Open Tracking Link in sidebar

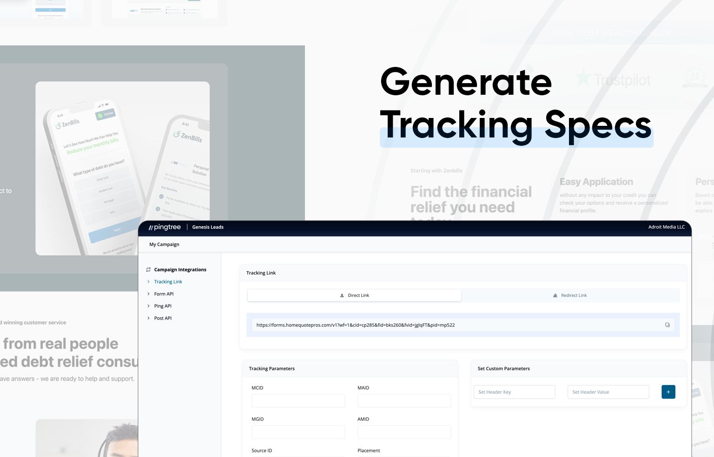[x=168, y=282]
